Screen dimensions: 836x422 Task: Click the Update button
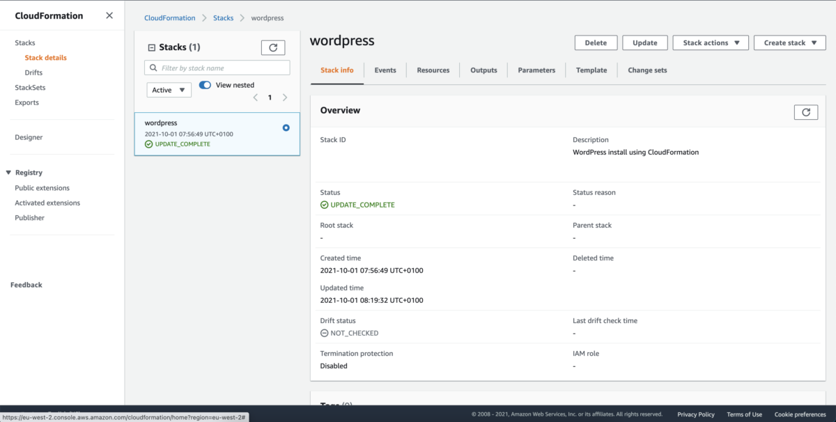click(644, 42)
